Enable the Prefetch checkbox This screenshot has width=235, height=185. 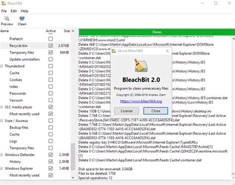[x=51, y=39]
